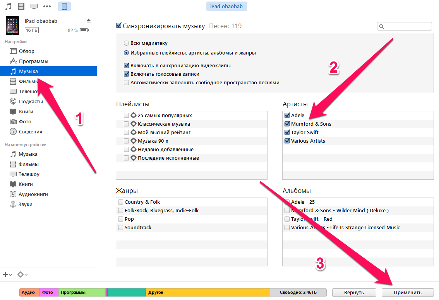Open the gear actions dropdown at bottom
Image resolution: width=439 pixels, height=300 pixels.
22,274
